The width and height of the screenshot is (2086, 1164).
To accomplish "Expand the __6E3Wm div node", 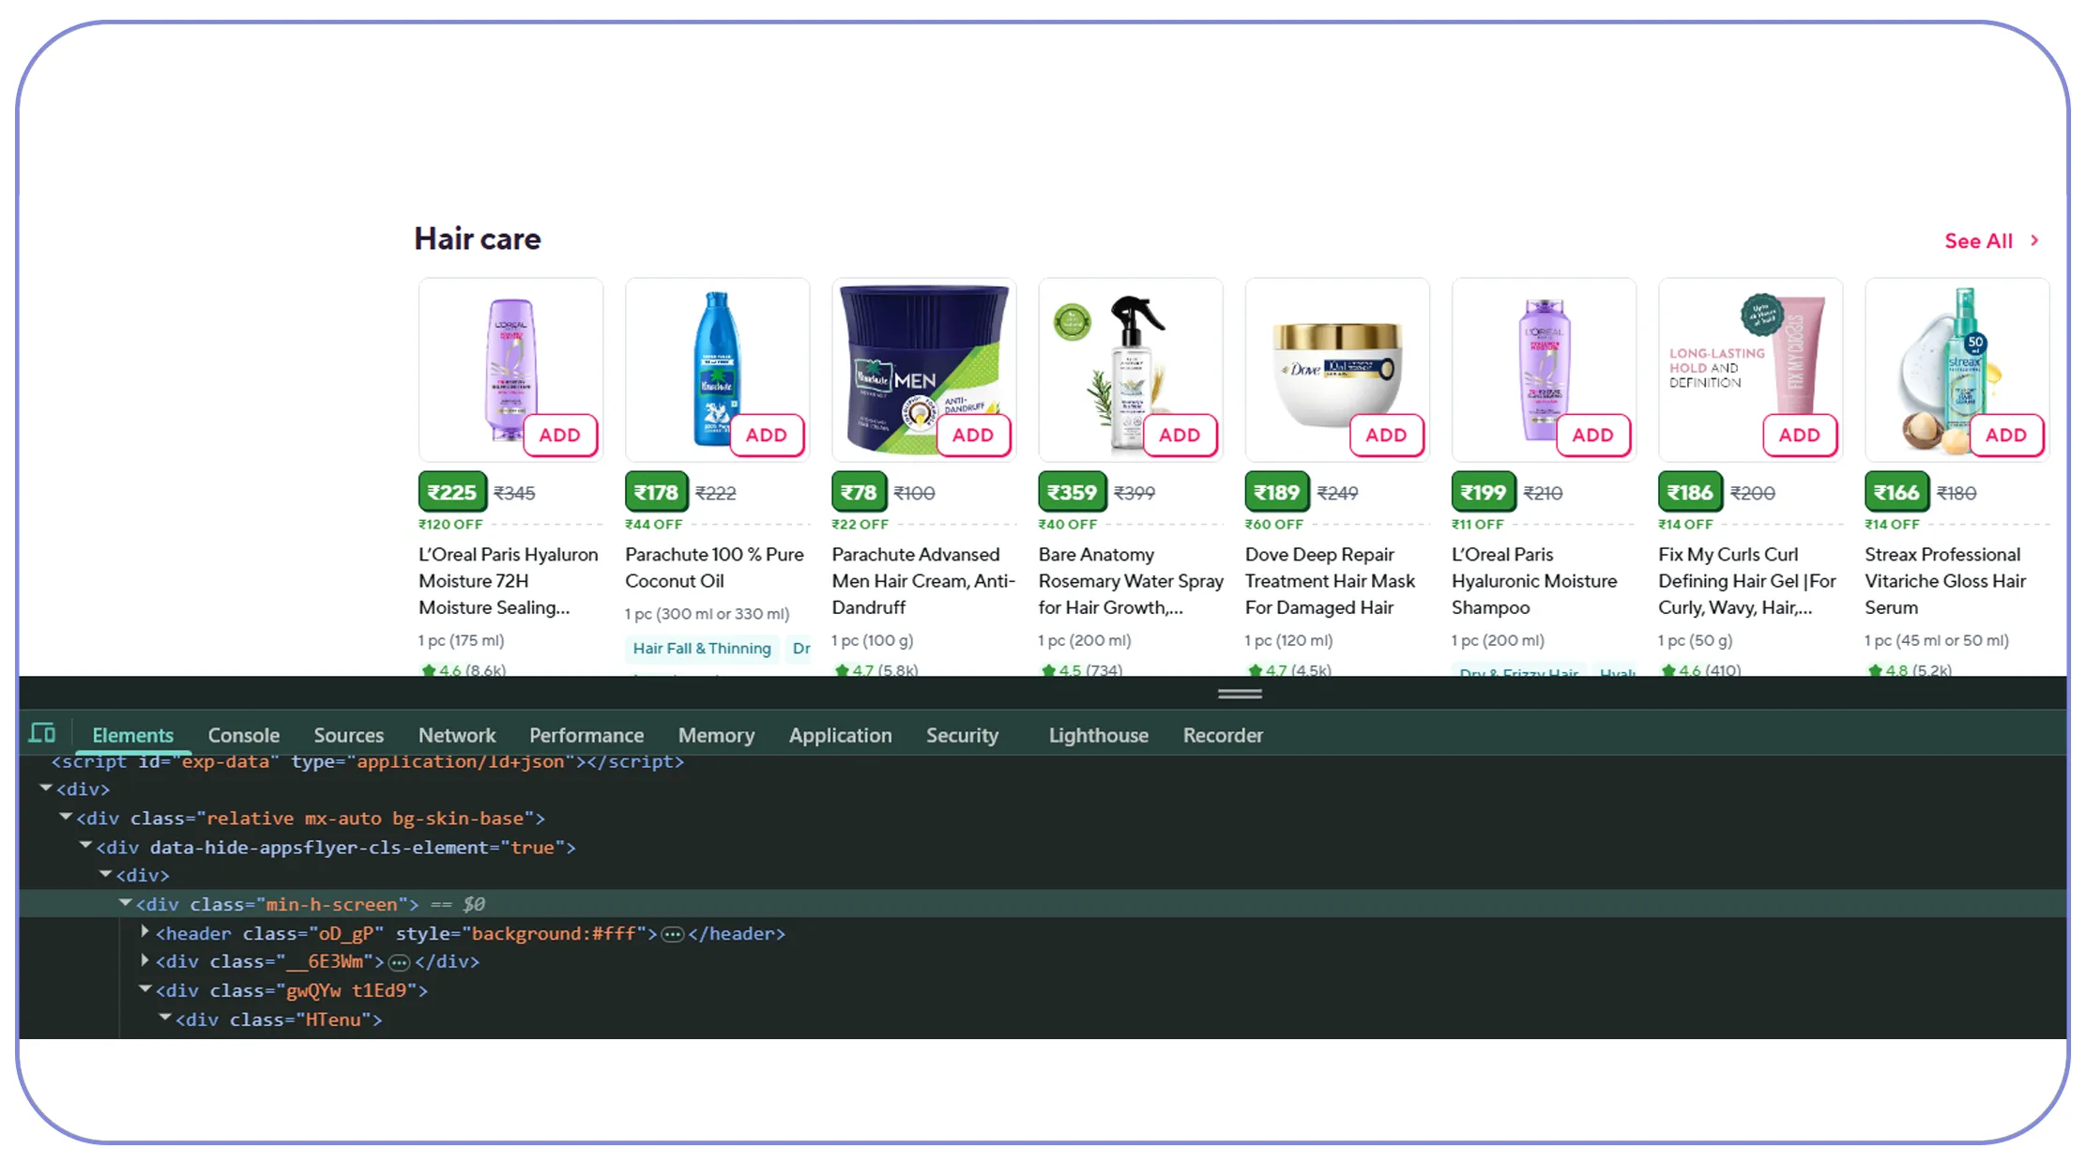I will [145, 960].
